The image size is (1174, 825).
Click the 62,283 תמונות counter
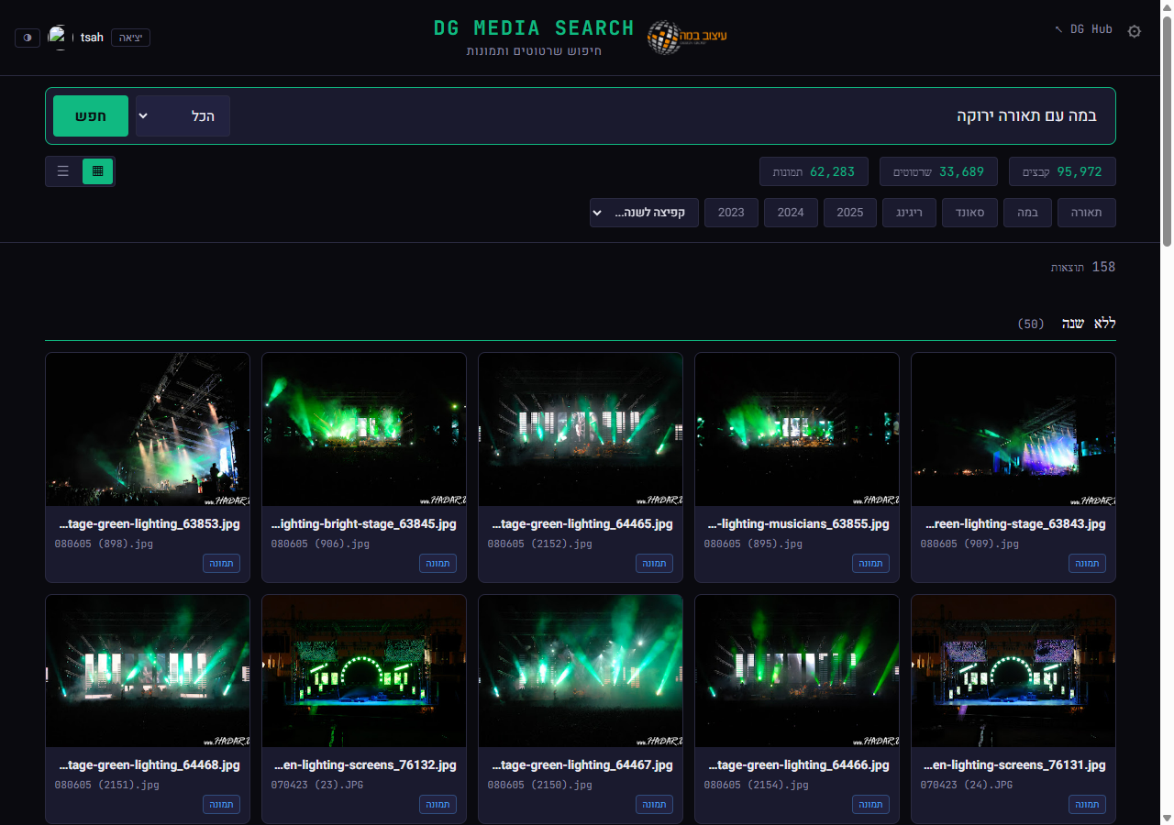(814, 171)
